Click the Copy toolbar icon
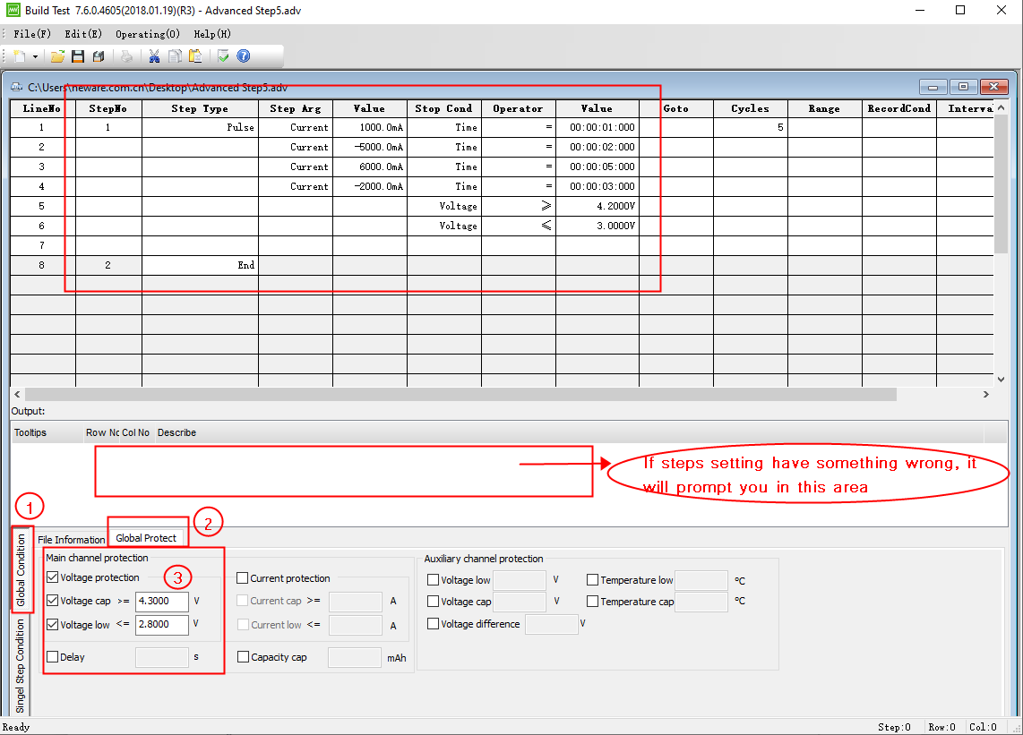 [175, 56]
